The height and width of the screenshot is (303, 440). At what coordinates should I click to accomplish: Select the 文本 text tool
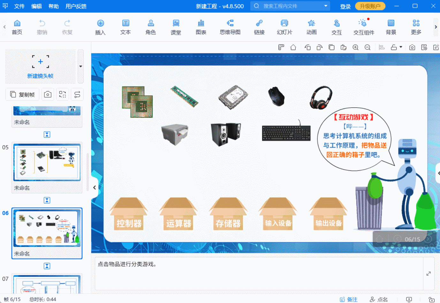click(125, 27)
